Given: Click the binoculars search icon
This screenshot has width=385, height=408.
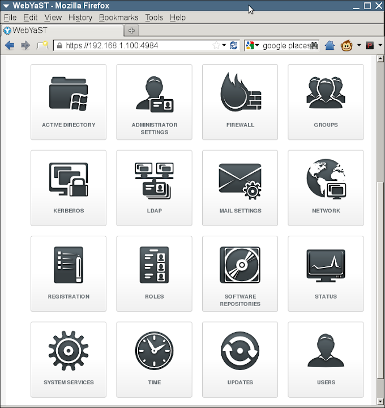Looking at the screenshot, I should (x=314, y=45).
